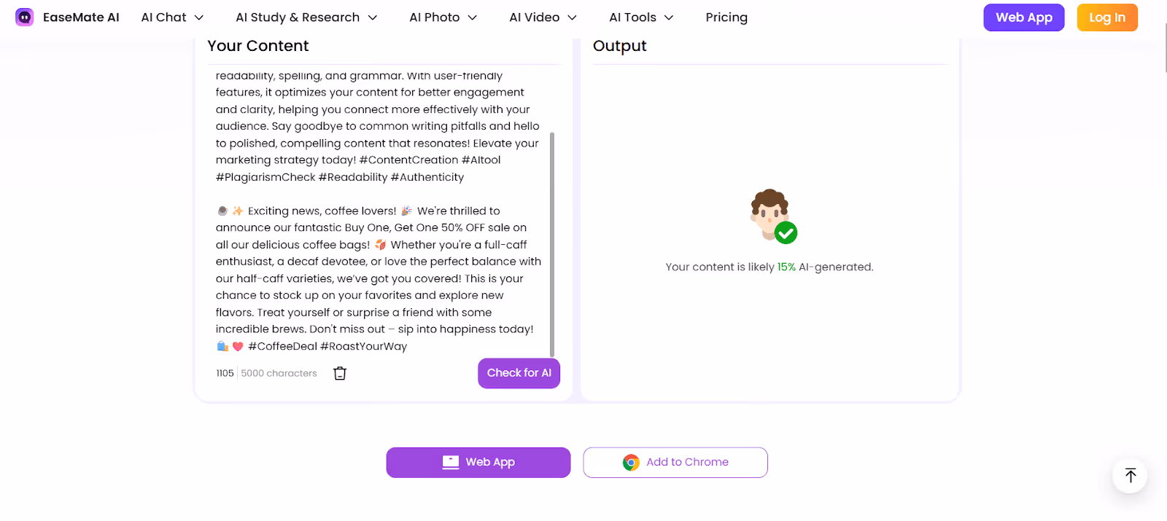Click the trash icon to clear content
1167x521 pixels.
click(x=339, y=372)
